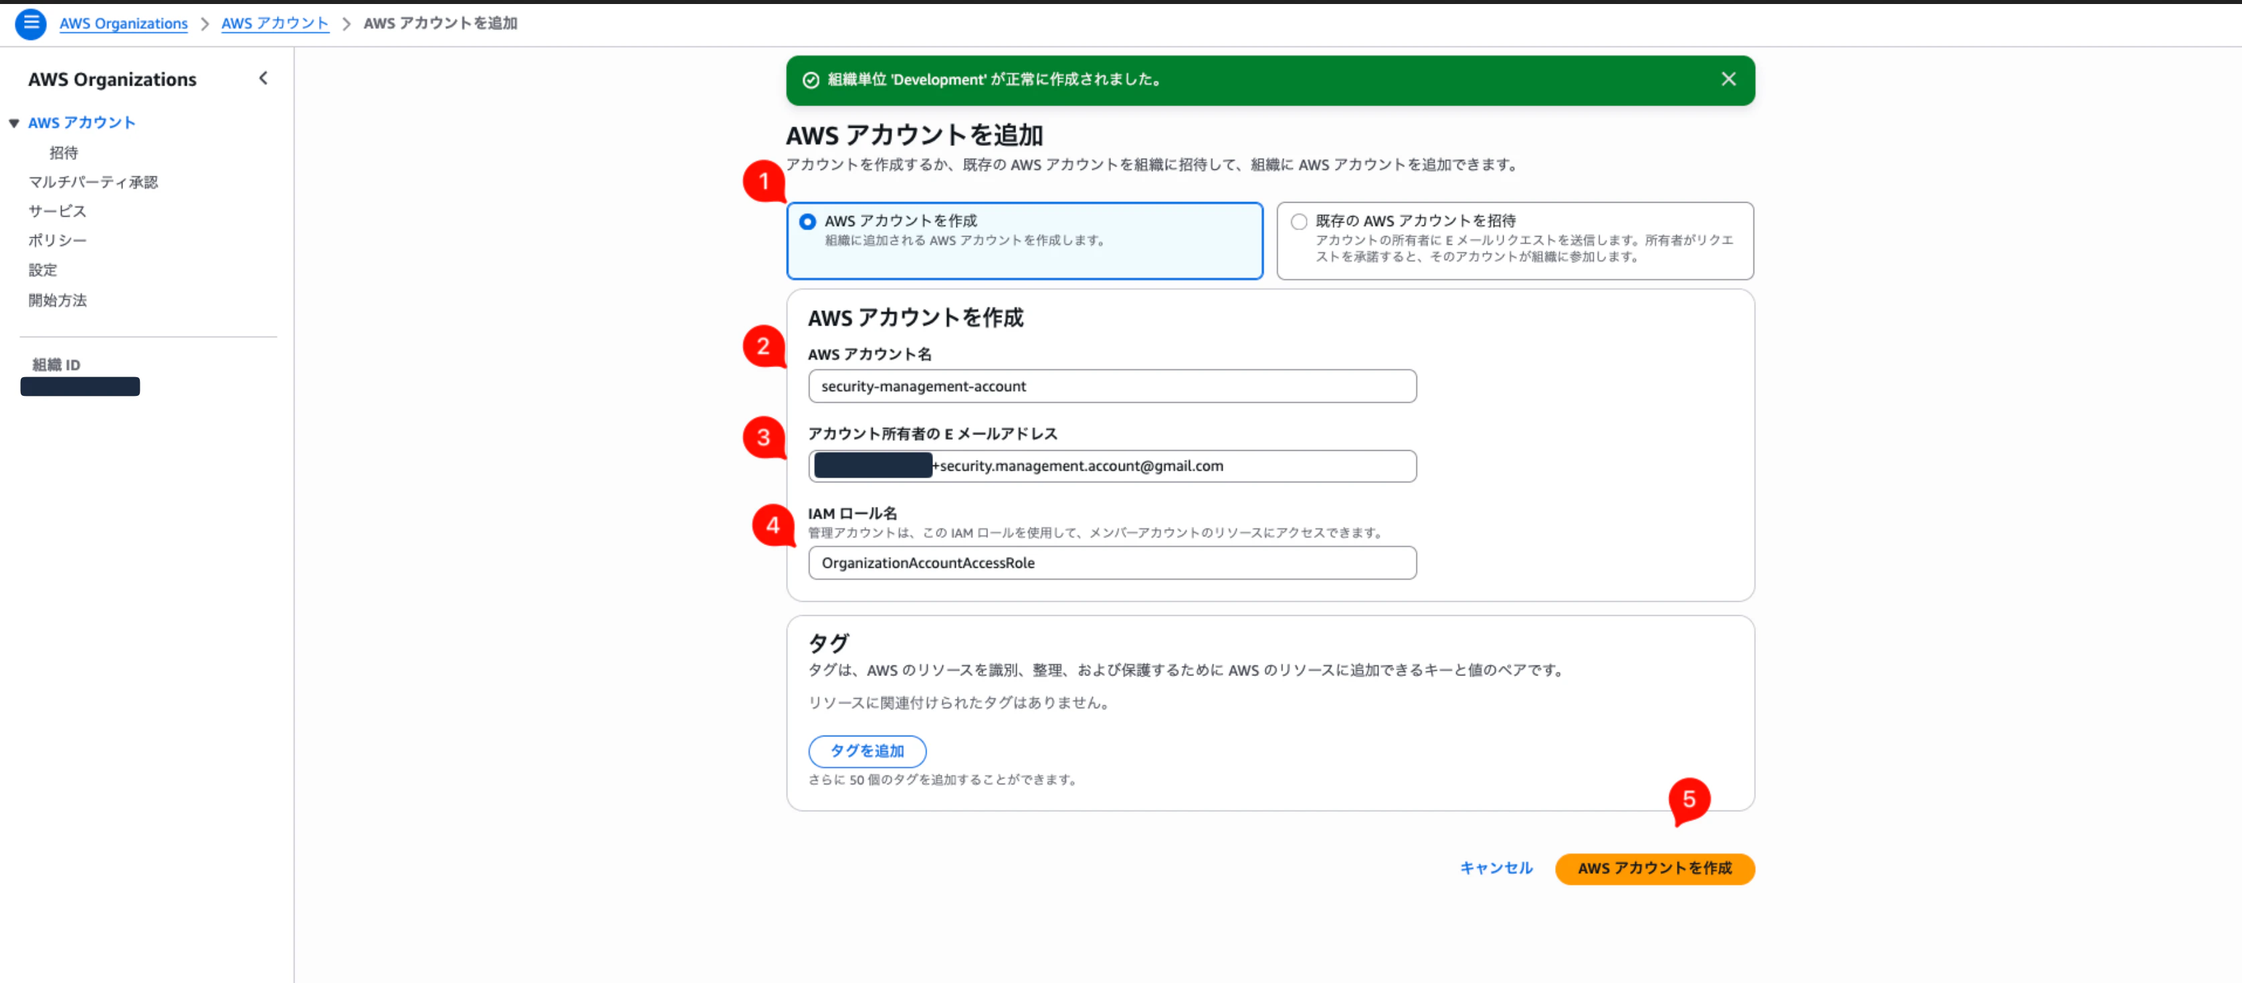The height and width of the screenshot is (983, 2242).
Task: Click the success checkmark icon in green banner
Action: coord(811,80)
